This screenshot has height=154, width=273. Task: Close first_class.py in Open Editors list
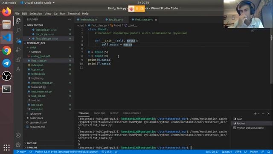[29, 38]
